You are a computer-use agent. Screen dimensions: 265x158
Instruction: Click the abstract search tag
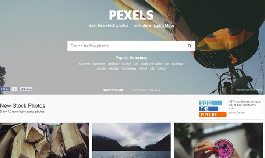tap(114, 64)
